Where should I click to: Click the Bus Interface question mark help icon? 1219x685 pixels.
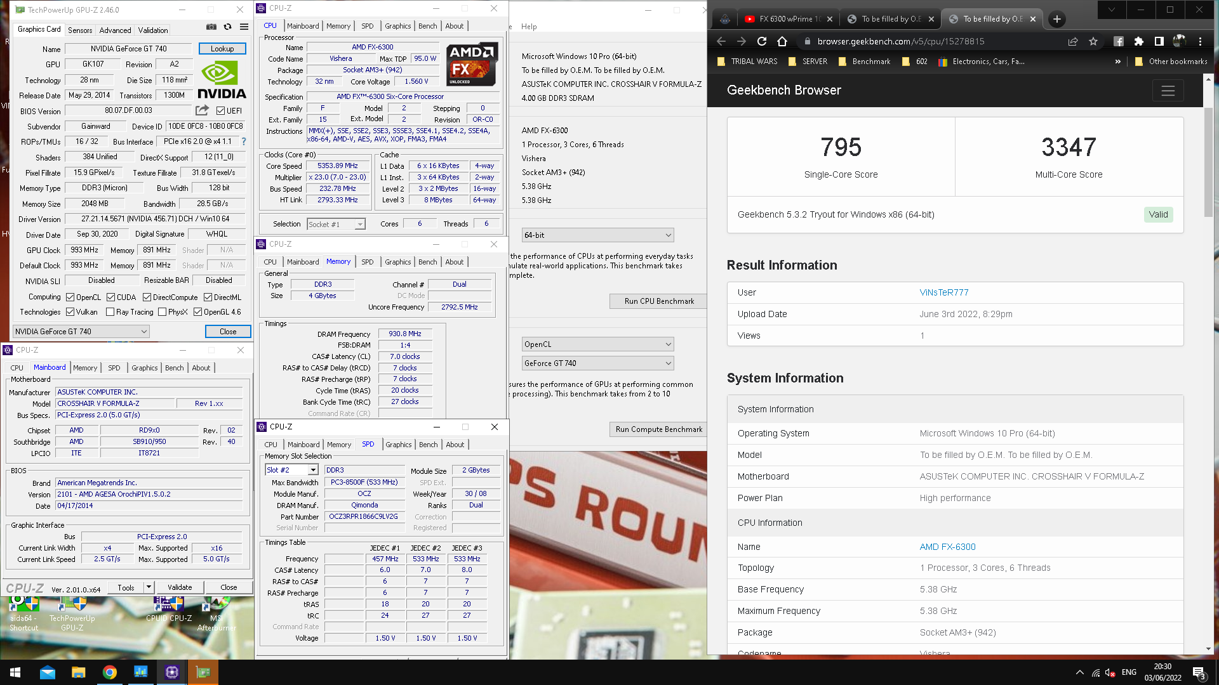pyautogui.click(x=244, y=141)
